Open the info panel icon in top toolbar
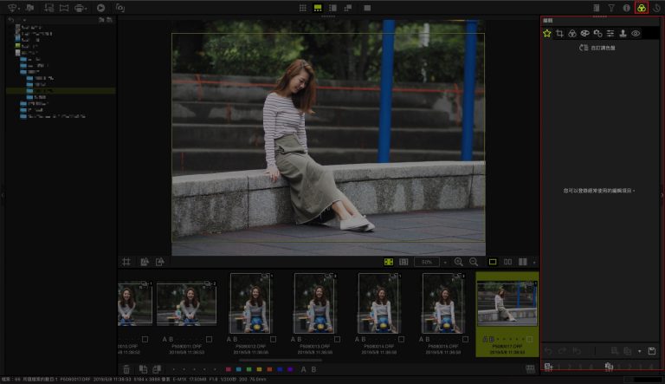This screenshot has height=384, width=665. (626, 8)
